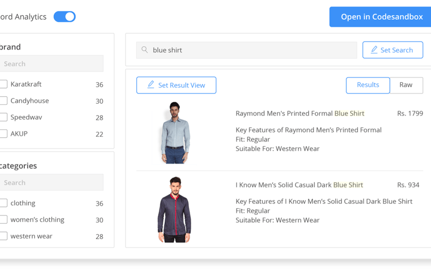Click the Speedwav count 28
Screen dimensions: 431x269
[99, 117]
